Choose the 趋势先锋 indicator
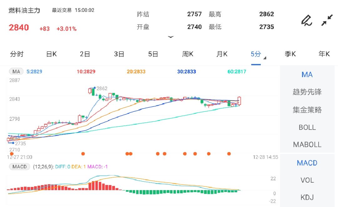The image size is (338, 207). 307,92
